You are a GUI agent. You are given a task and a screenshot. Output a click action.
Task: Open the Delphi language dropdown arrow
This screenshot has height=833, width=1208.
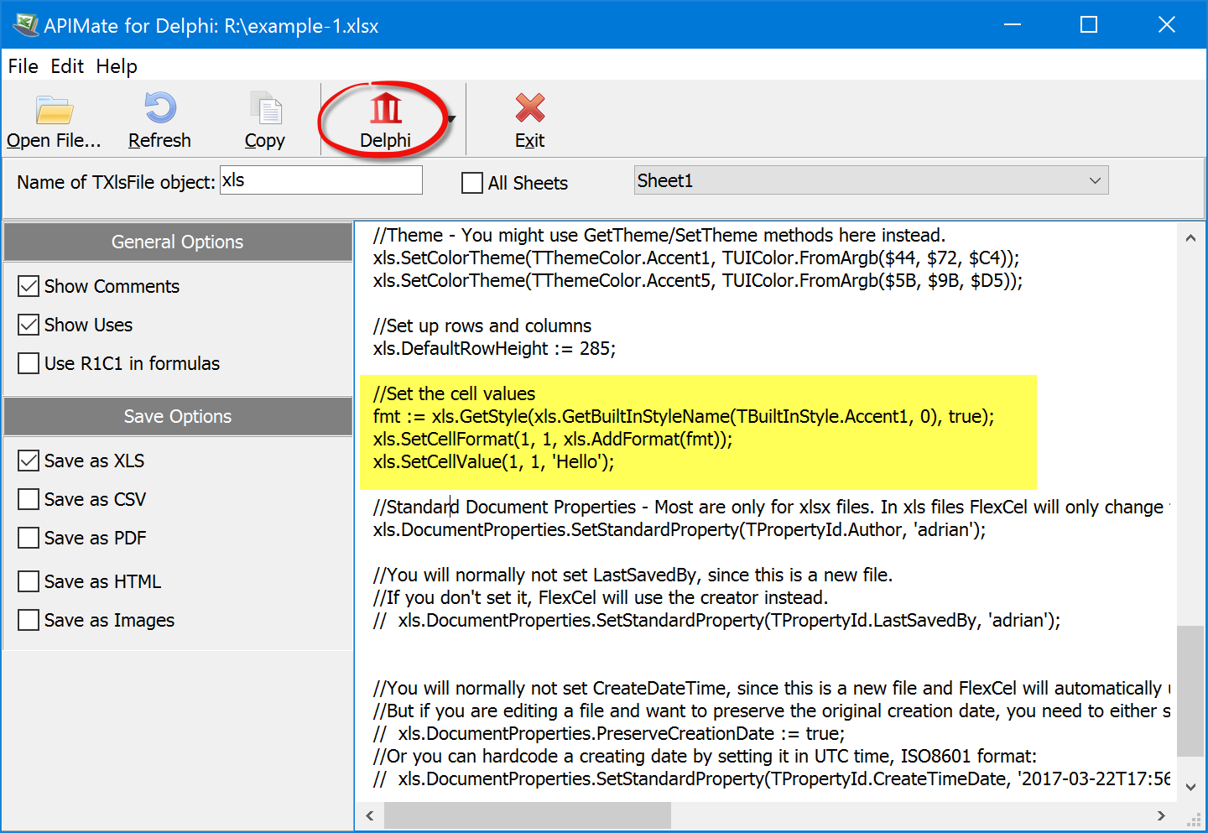click(x=452, y=119)
